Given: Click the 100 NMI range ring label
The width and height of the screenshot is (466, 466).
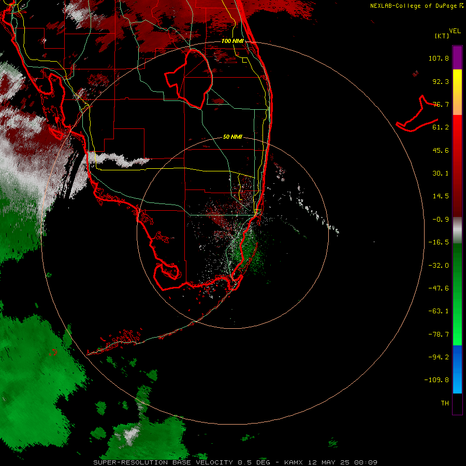Looking at the screenshot, I should click(232, 41).
